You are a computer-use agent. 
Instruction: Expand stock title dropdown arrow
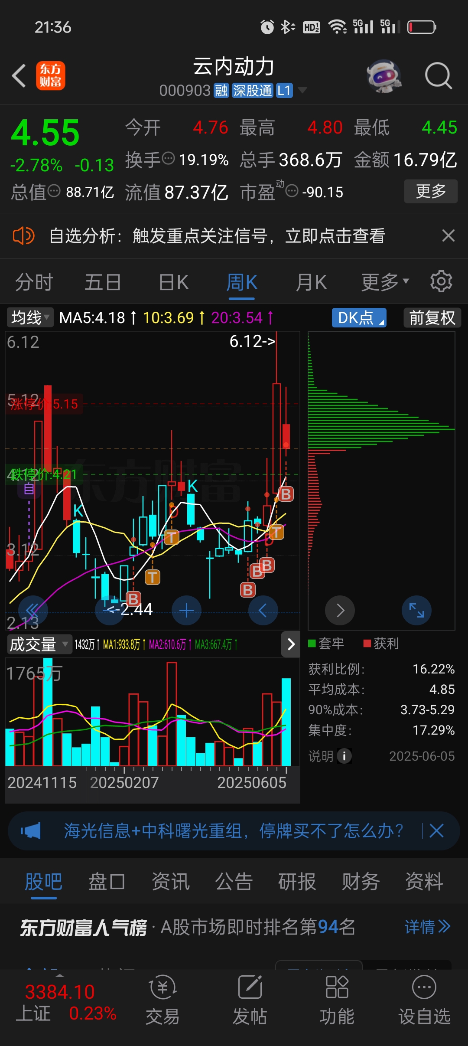pyautogui.click(x=302, y=90)
